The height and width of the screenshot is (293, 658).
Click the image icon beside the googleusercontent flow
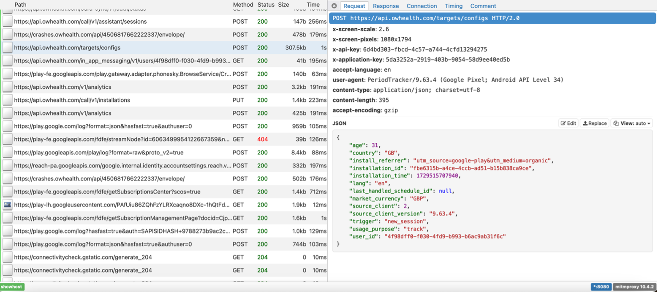7,205
